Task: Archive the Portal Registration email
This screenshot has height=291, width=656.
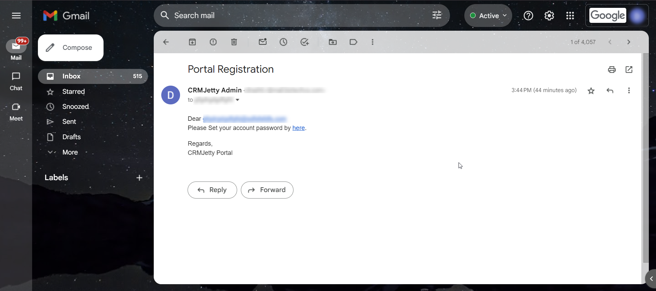Action: pyautogui.click(x=192, y=42)
